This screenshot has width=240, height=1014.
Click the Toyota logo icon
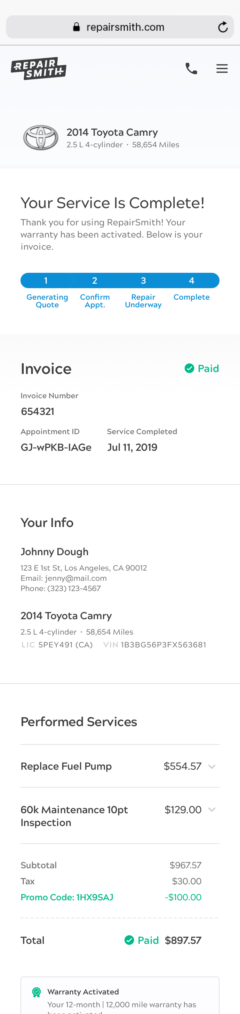(x=41, y=138)
